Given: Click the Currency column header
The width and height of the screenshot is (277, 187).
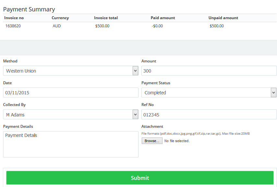Looking at the screenshot, I should pos(60,18).
